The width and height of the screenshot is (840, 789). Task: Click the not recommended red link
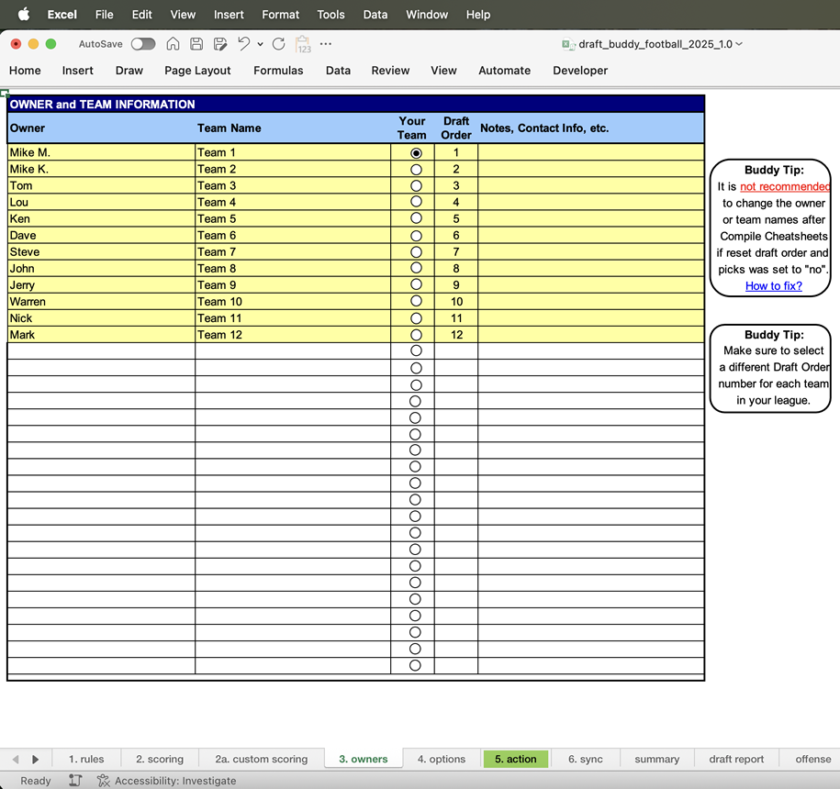[785, 186]
